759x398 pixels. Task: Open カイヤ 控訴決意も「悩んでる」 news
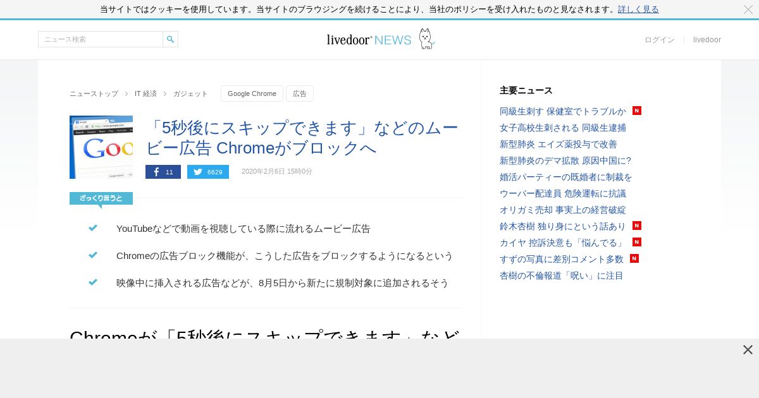563,243
